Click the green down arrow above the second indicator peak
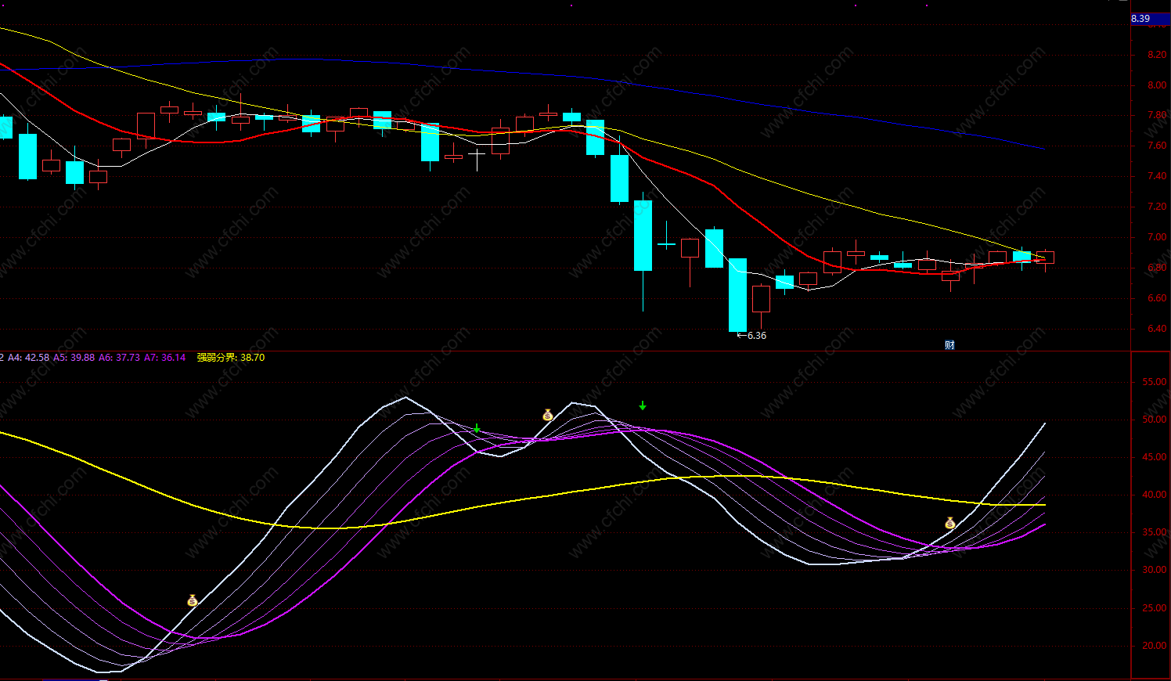Screen dimensions: 1171x681 coord(643,405)
